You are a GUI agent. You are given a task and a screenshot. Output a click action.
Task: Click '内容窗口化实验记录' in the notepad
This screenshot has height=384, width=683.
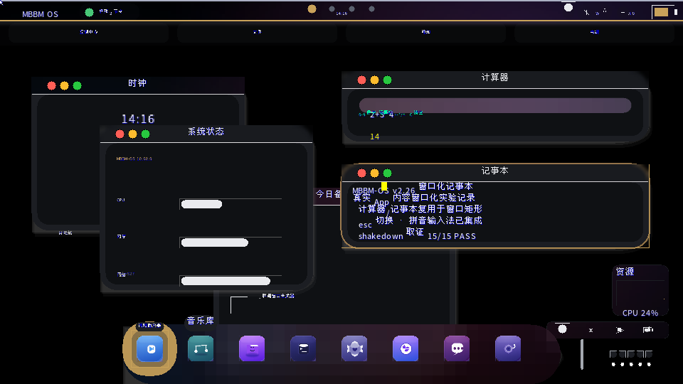[x=434, y=198]
